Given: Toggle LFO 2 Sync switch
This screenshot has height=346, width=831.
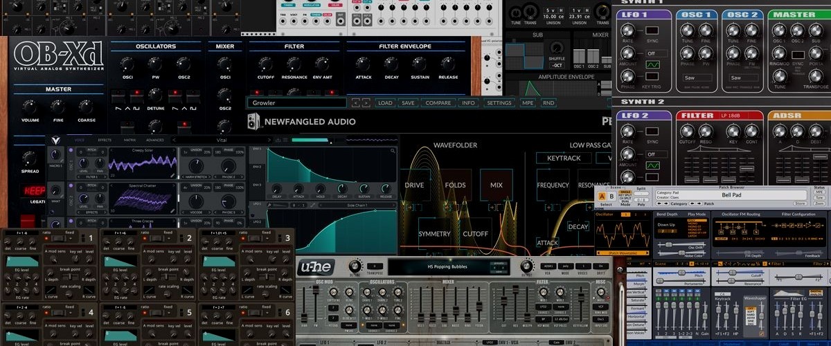Looking at the screenshot, I should click(652, 132).
